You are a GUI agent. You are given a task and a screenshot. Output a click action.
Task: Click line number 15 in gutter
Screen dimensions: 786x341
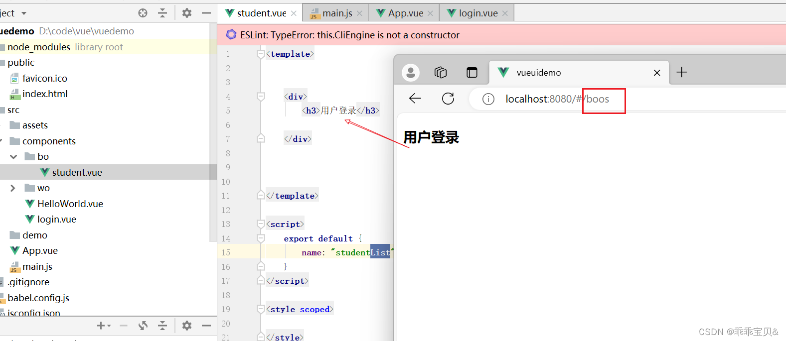[226, 252]
